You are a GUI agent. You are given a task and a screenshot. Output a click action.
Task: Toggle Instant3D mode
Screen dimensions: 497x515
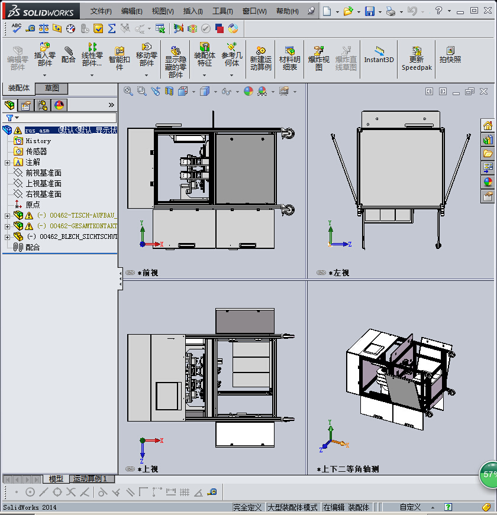coord(379,55)
